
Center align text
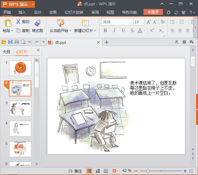(180, 30)
